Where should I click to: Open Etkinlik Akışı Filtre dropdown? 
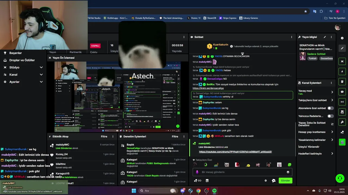104,136
